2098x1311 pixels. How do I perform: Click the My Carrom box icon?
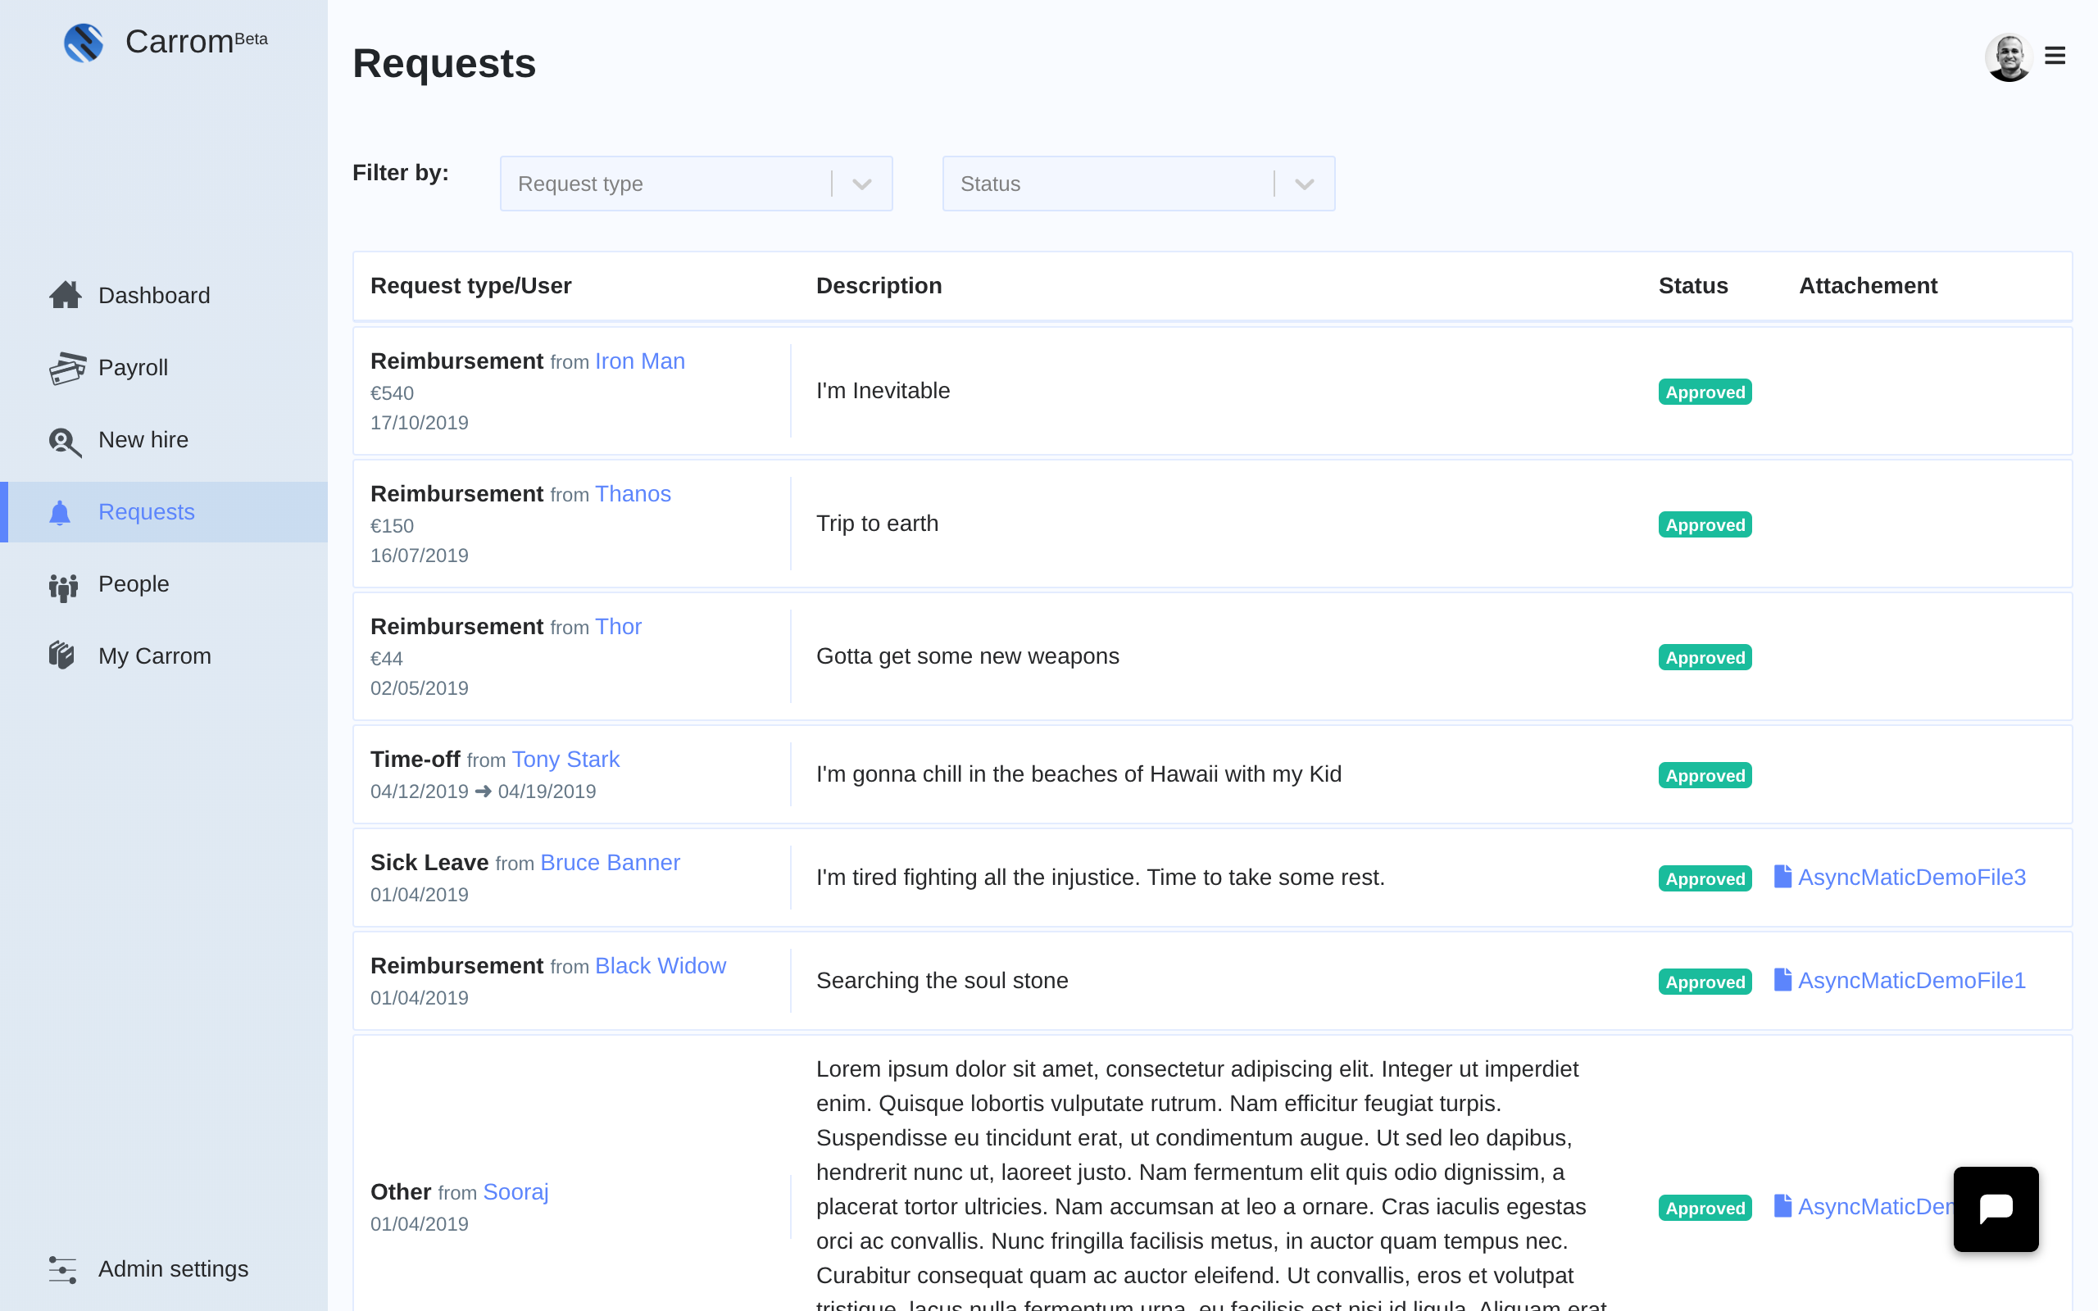(61, 655)
